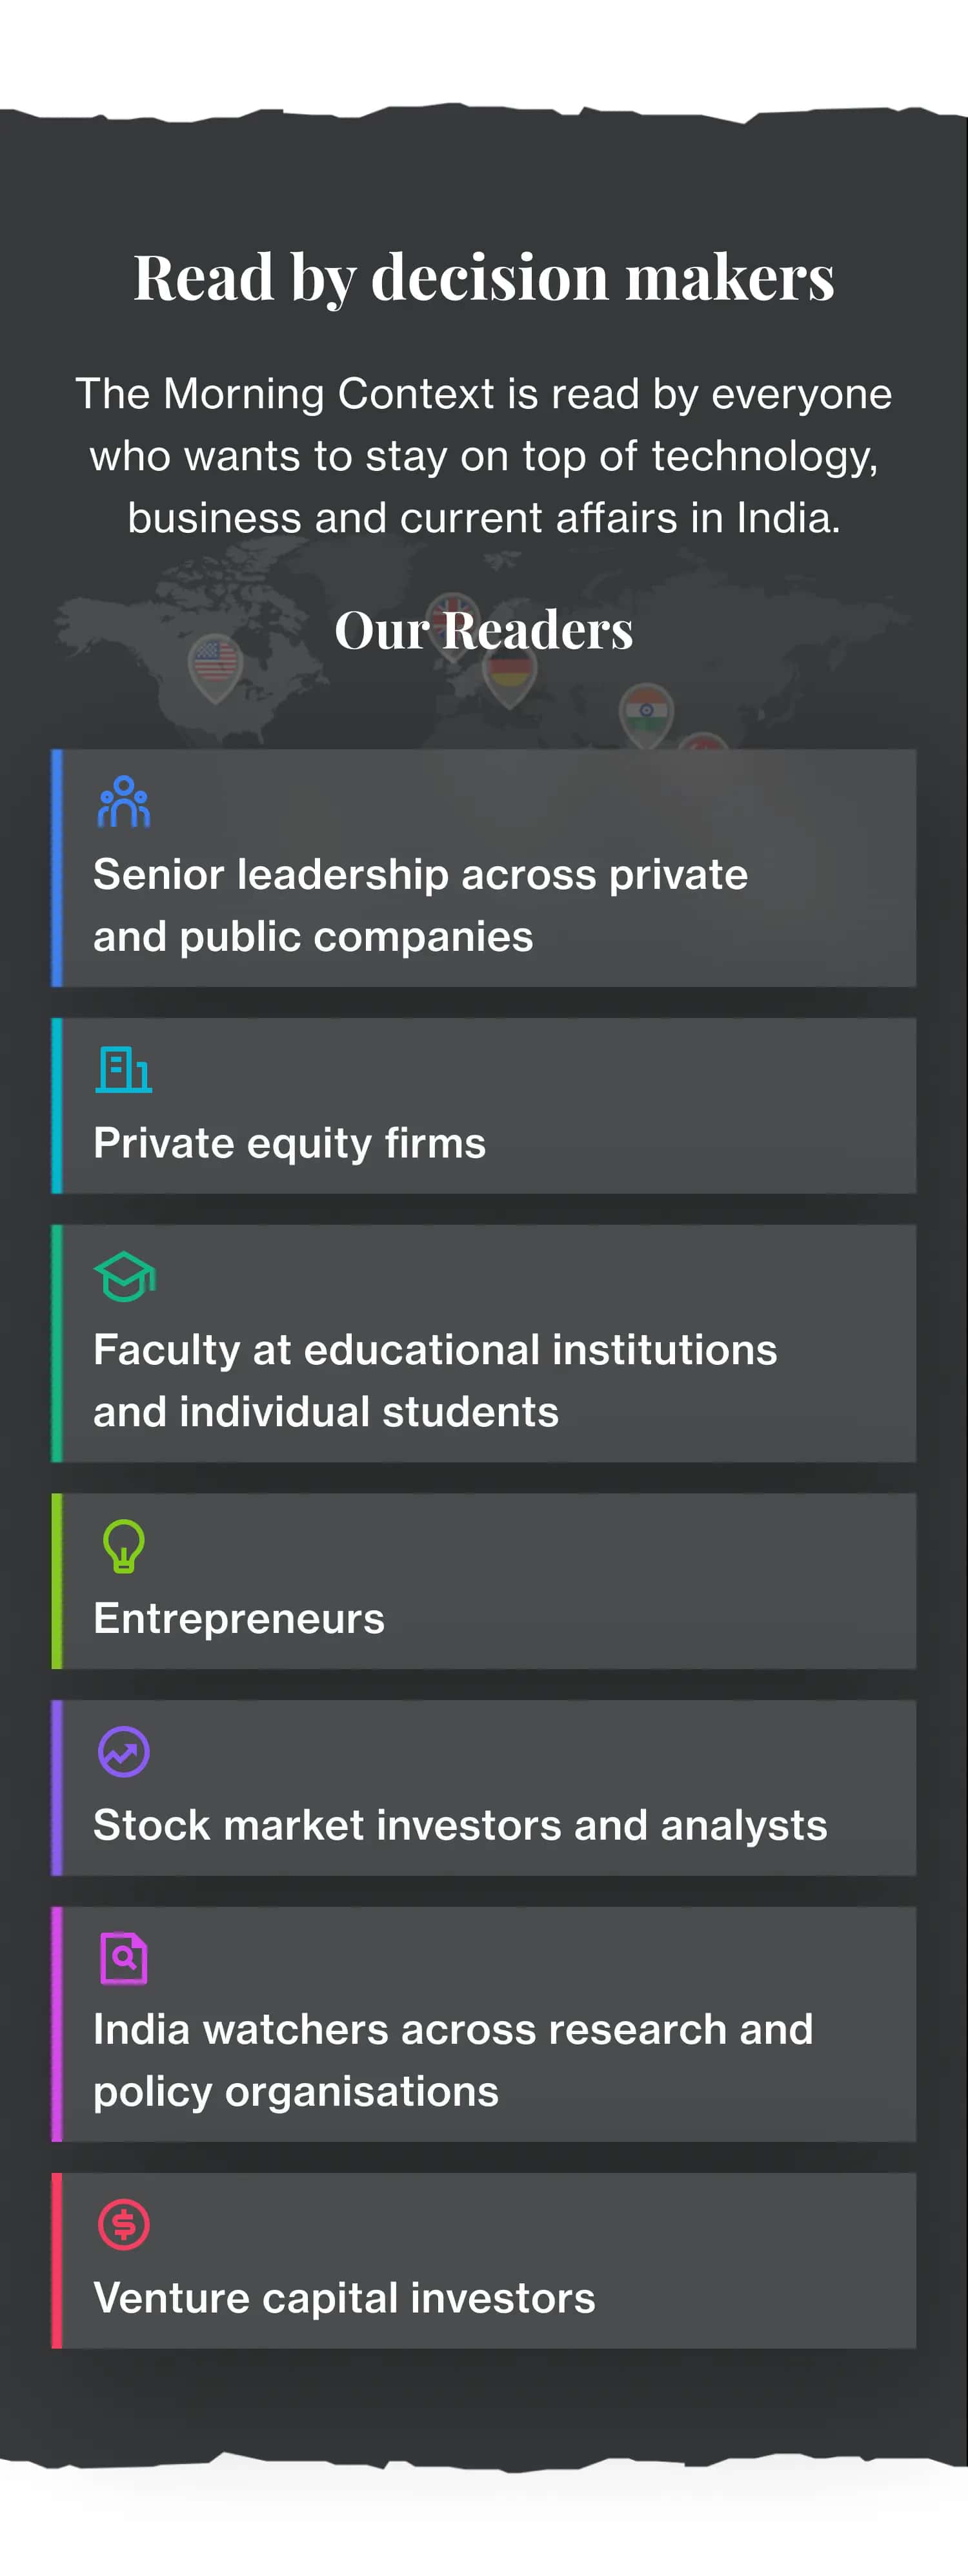Choose the Entrepreneurs card text
The width and height of the screenshot is (968, 2576).
[239, 1618]
